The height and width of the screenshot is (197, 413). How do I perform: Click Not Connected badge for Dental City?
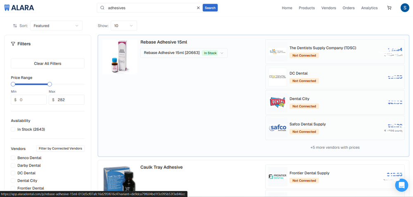[304, 106]
